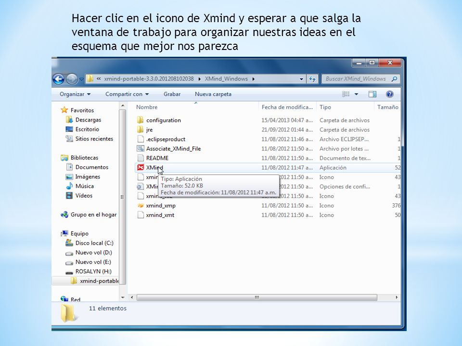Change the view with the view icon
Screen dimensions: 462x346
[x=346, y=94]
